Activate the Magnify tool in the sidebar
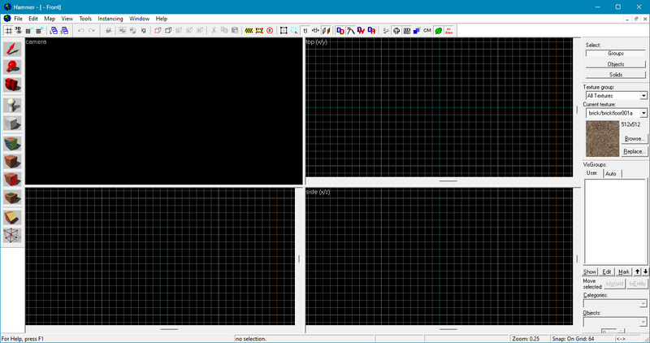 [12, 67]
